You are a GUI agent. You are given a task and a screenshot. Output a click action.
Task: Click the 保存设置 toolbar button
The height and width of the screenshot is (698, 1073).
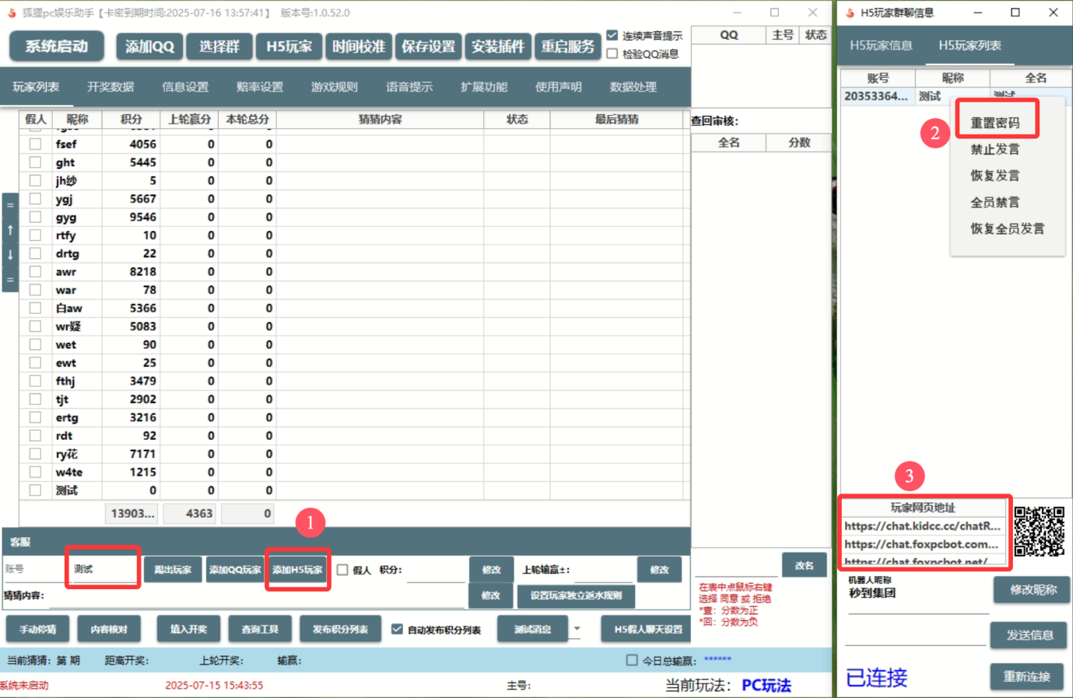(428, 47)
